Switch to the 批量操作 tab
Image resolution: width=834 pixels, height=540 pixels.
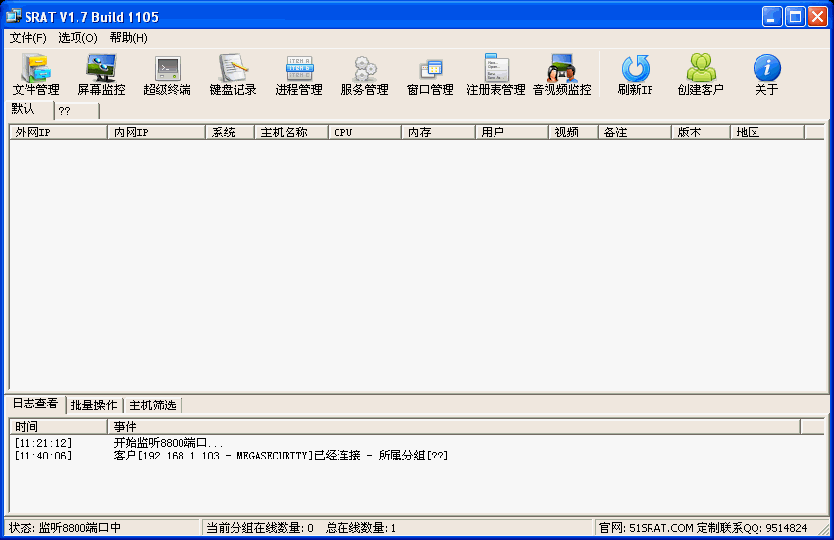coord(93,405)
